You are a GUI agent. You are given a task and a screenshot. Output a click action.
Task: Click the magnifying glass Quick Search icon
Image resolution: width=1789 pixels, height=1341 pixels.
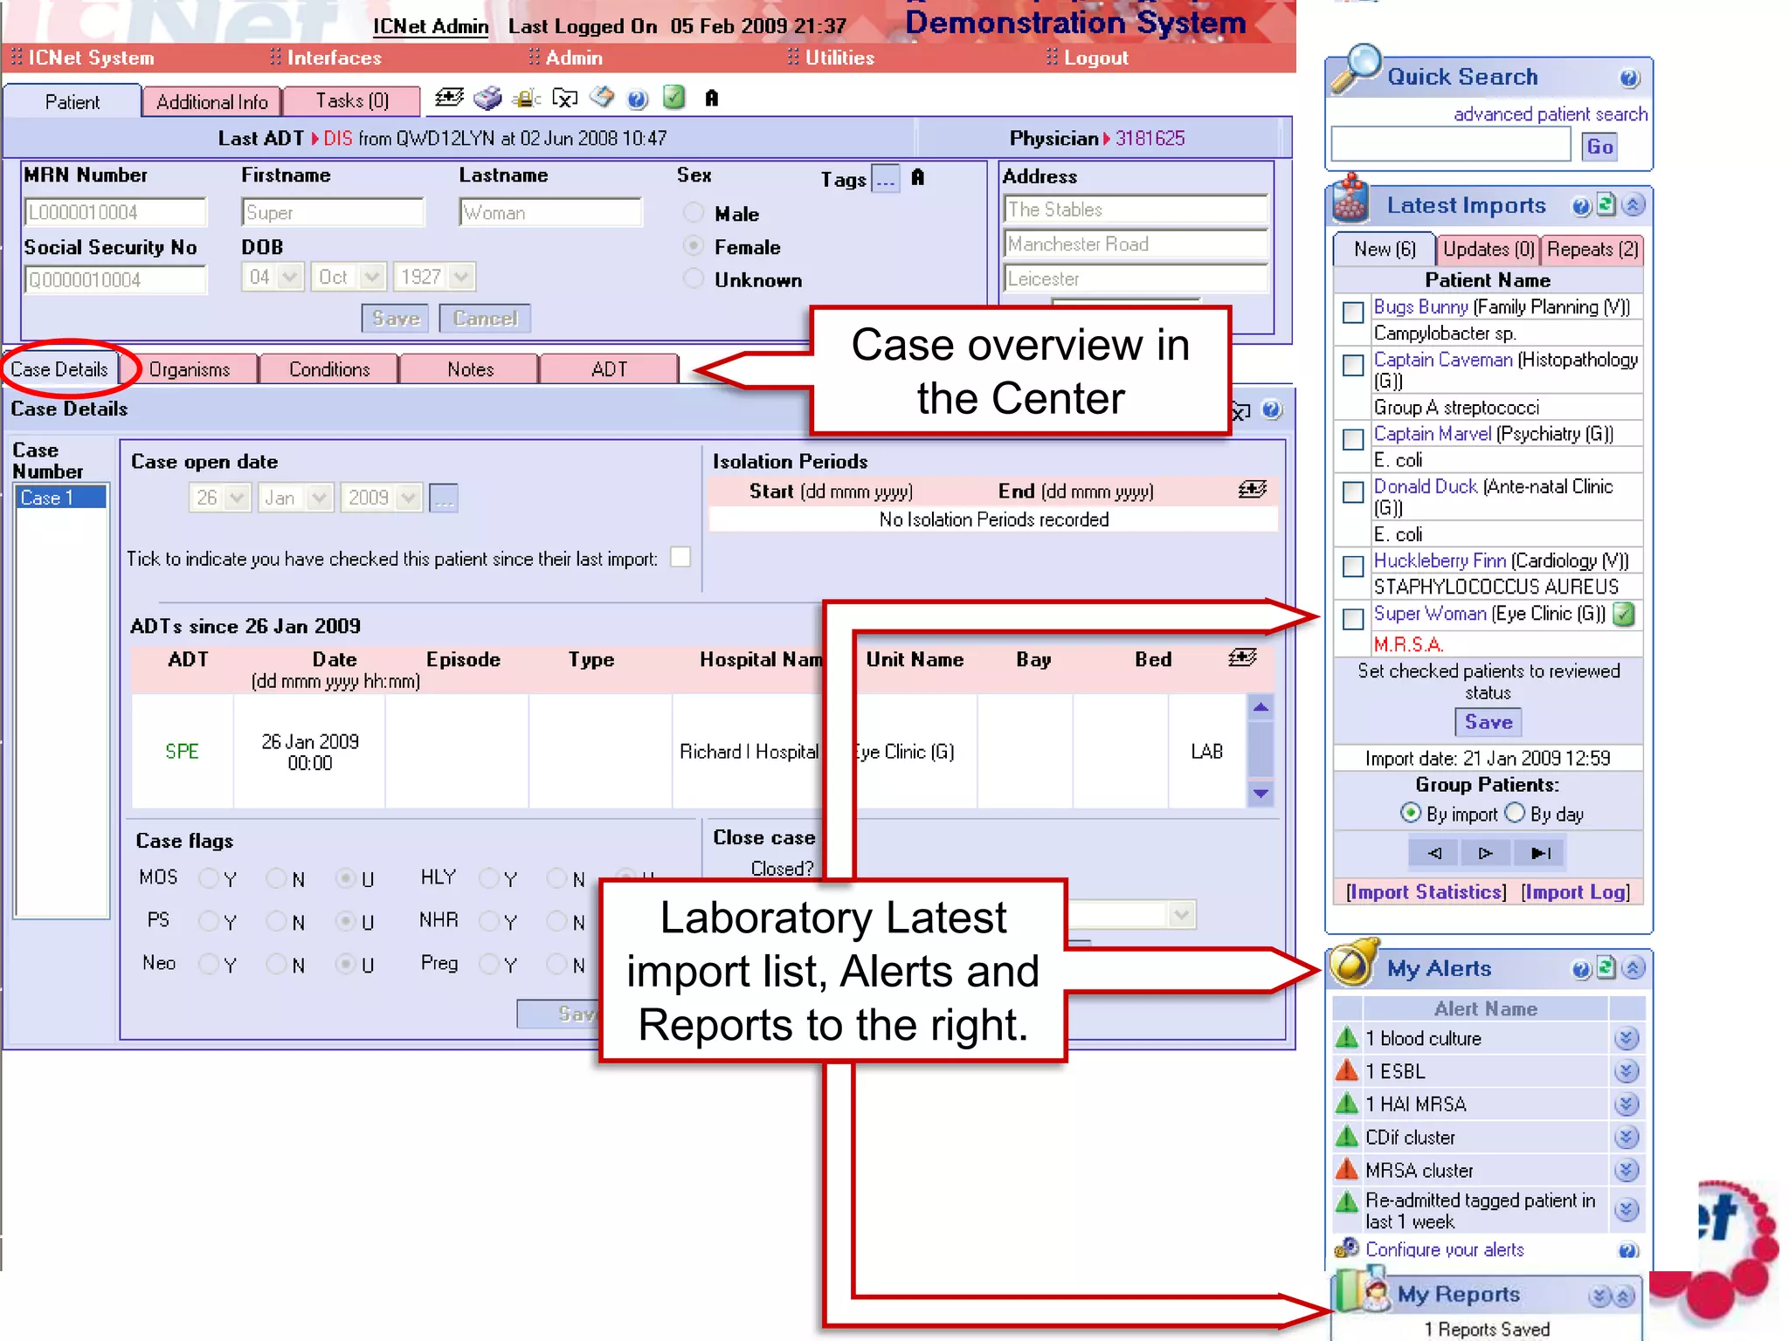coord(1357,70)
